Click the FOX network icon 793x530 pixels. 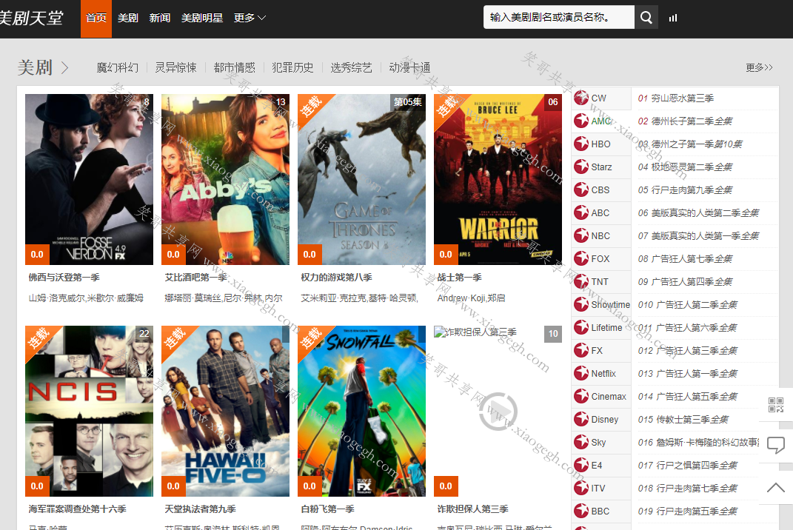tap(581, 258)
